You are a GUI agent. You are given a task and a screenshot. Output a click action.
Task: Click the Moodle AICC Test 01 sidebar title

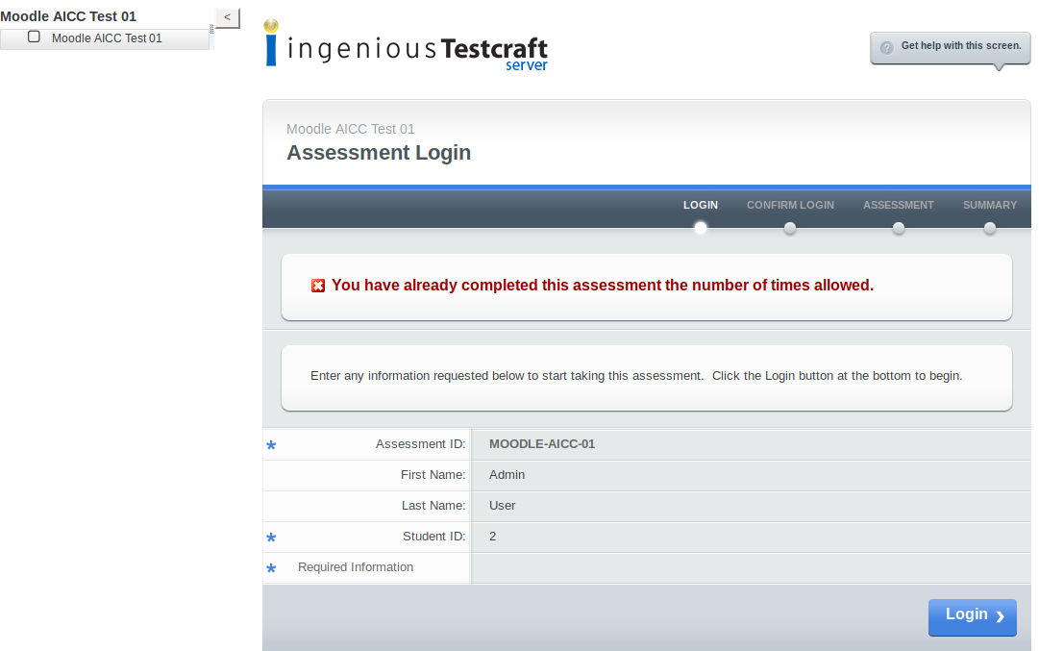(x=68, y=16)
